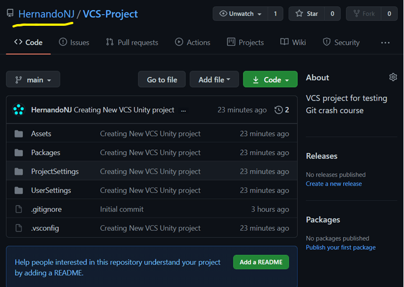Click the forks count 0 next to Fork
Screen dimensions: 404x287
(389, 13)
